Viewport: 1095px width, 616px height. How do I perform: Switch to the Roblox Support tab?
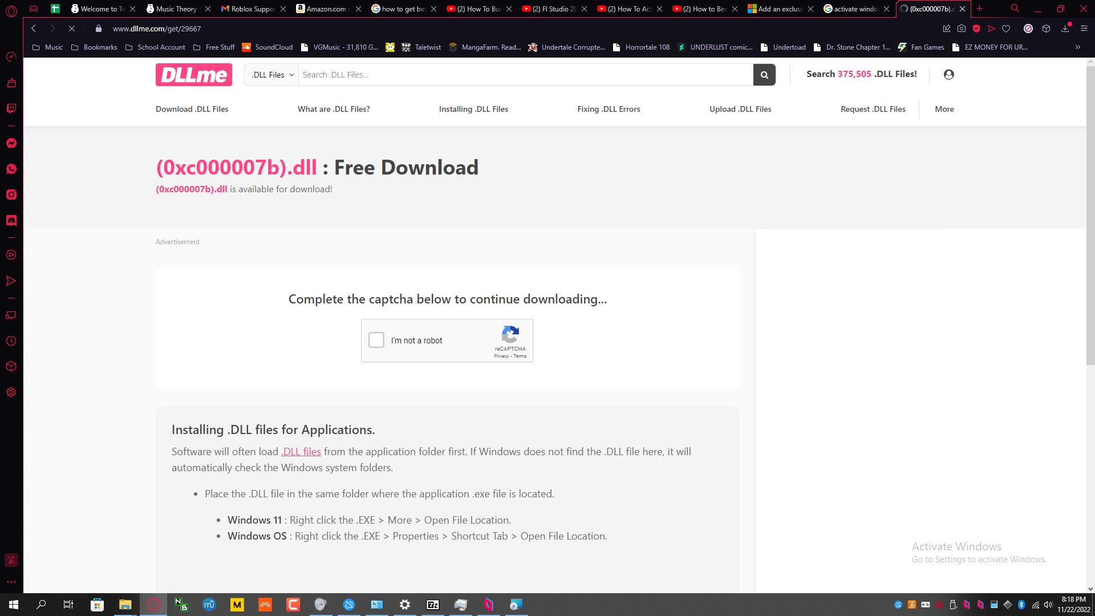(x=253, y=9)
